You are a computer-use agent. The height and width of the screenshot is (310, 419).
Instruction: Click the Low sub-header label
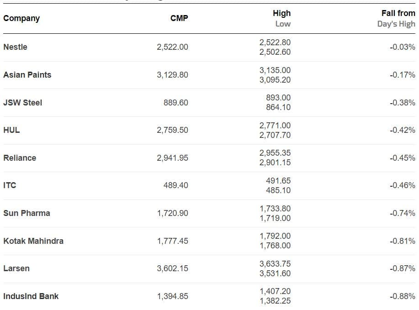tap(283, 24)
